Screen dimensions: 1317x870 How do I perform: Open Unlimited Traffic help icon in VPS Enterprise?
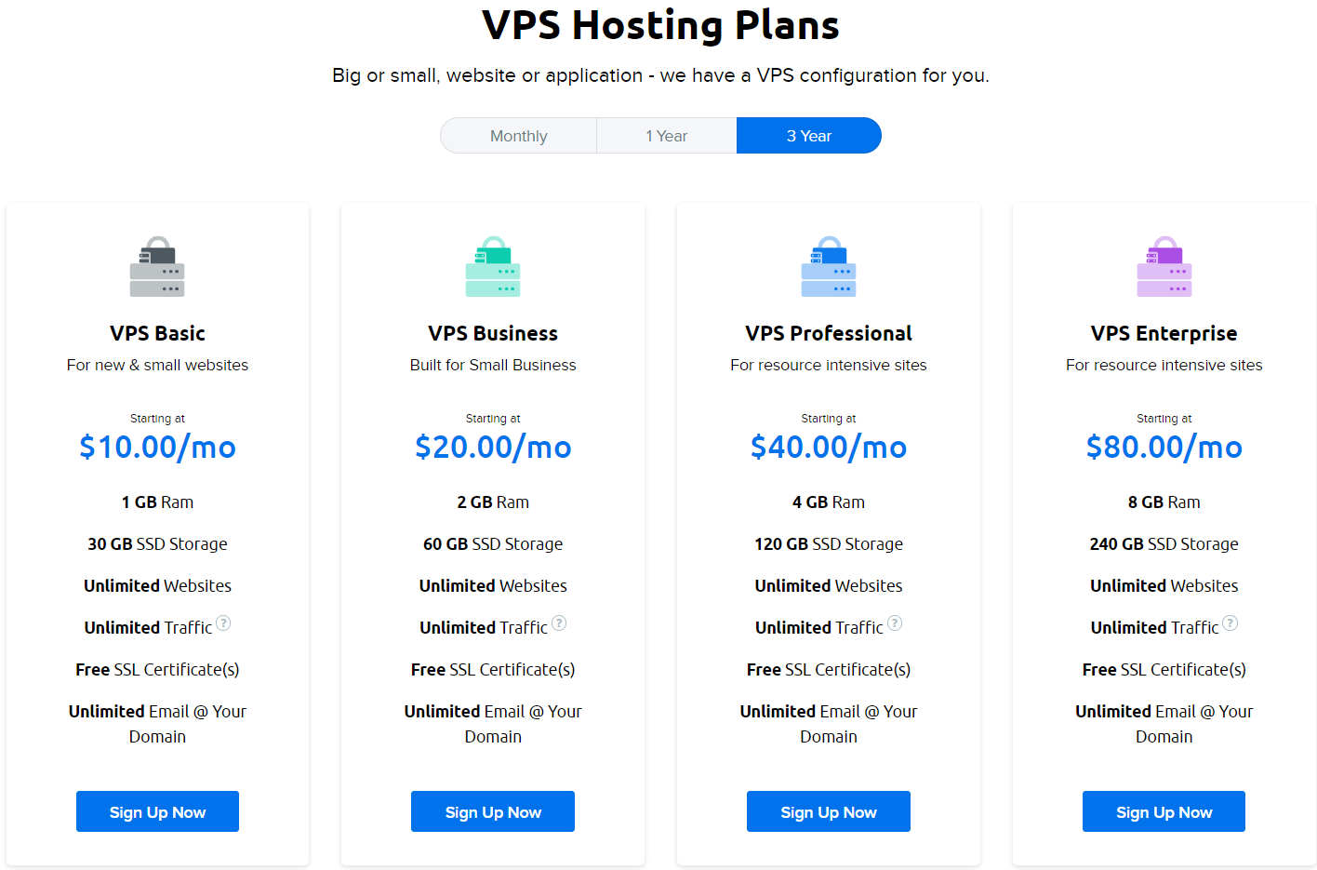click(x=1230, y=623)
